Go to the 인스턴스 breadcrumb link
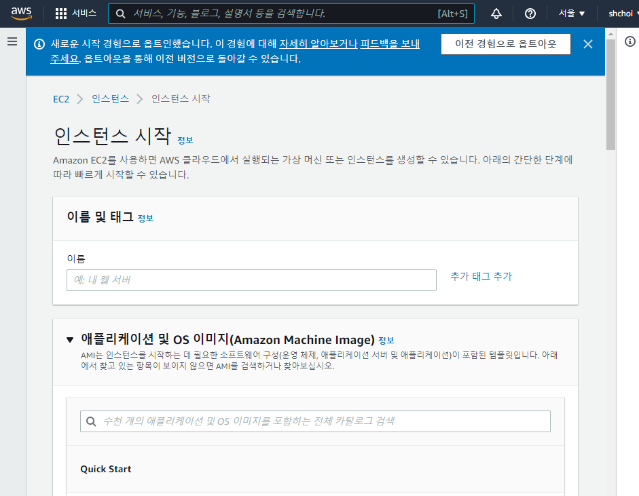The image size is (639, 496). click(x=110, y=98)
